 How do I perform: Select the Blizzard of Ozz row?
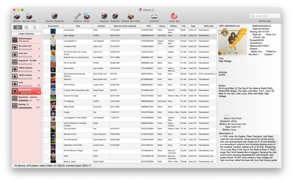pos(130,135)
